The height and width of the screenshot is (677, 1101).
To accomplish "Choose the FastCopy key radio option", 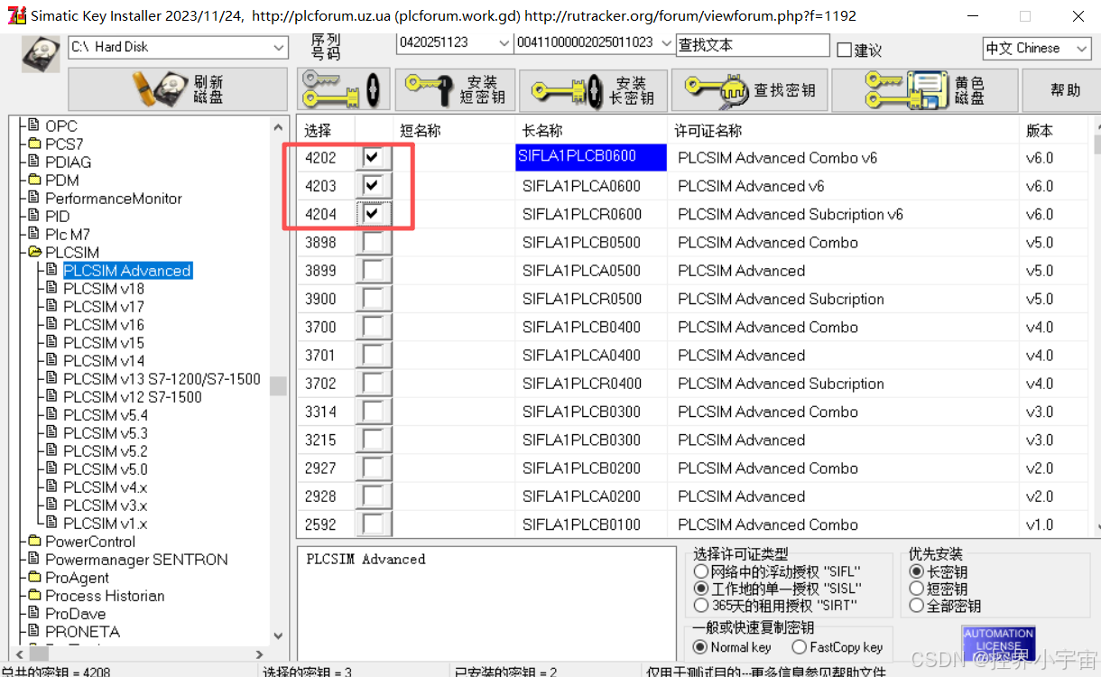I will (x=799, y=647).
